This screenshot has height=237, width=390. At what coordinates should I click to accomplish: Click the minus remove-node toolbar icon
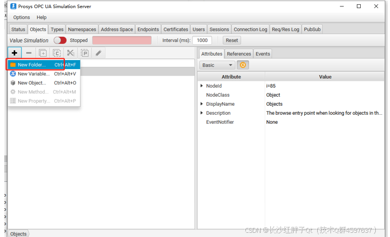[x=29, y=53]
